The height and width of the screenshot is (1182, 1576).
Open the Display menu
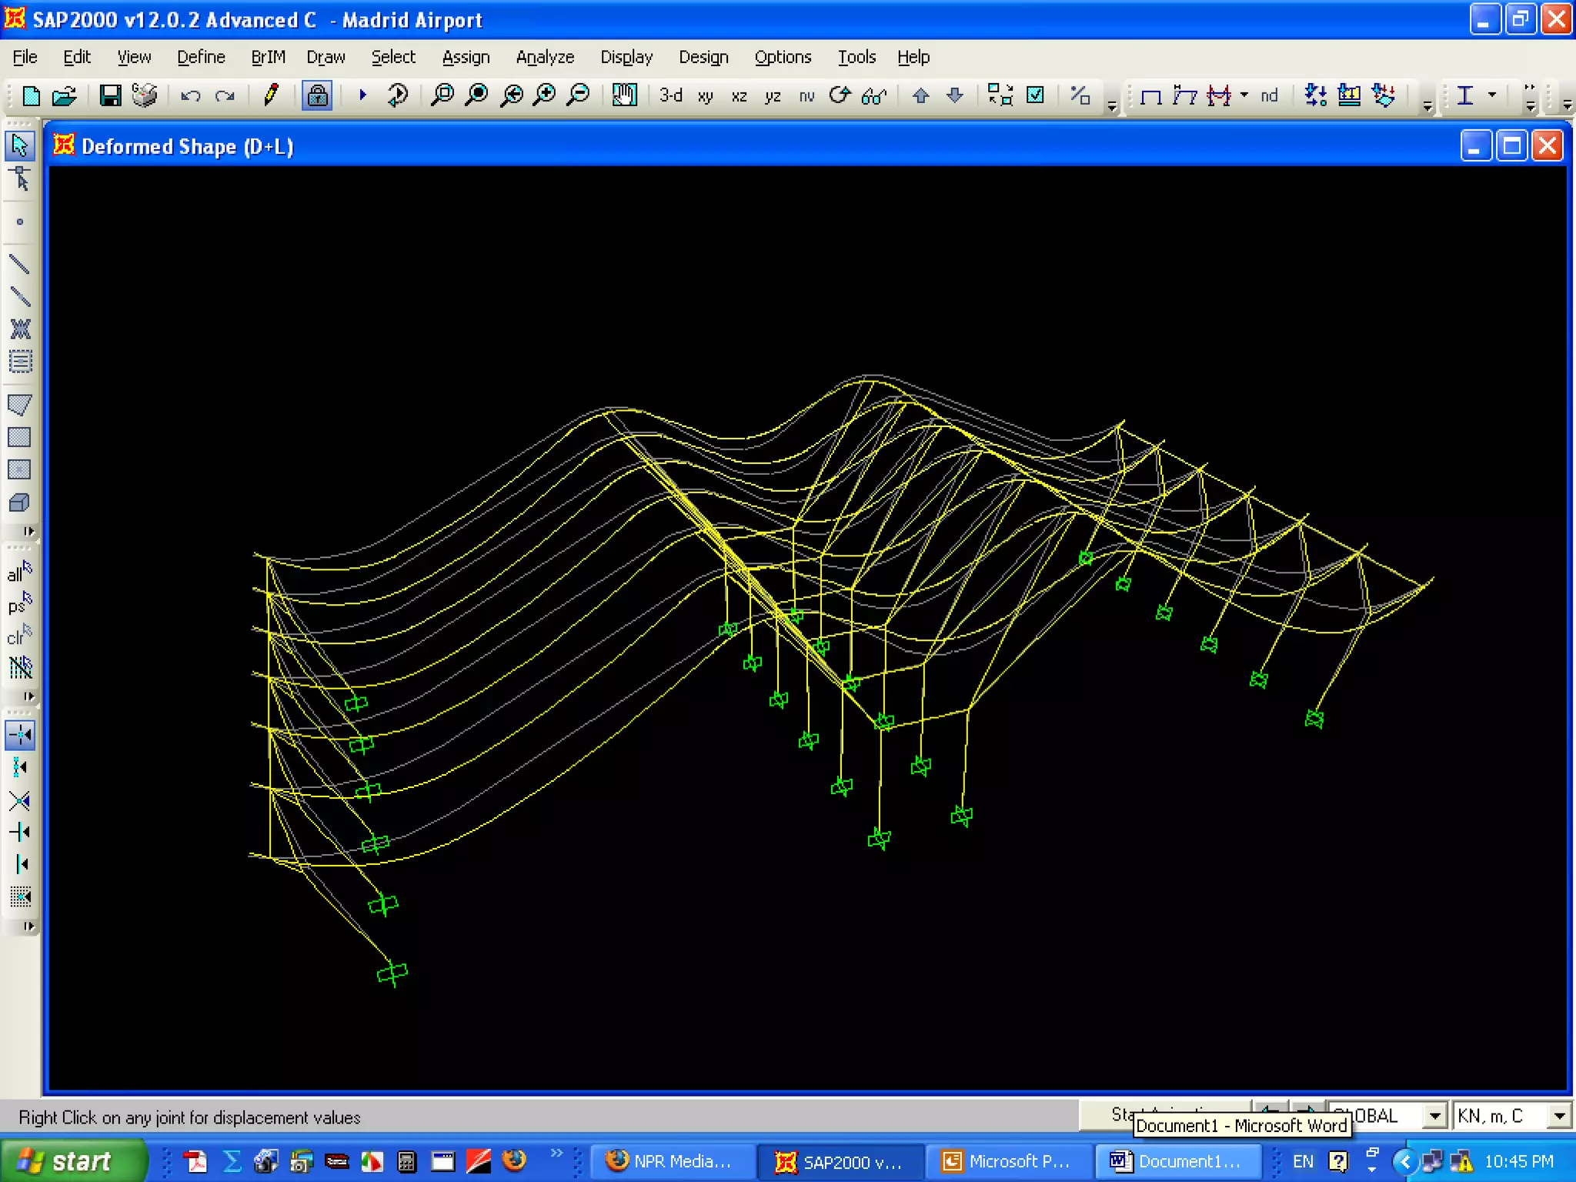(626, 57)
